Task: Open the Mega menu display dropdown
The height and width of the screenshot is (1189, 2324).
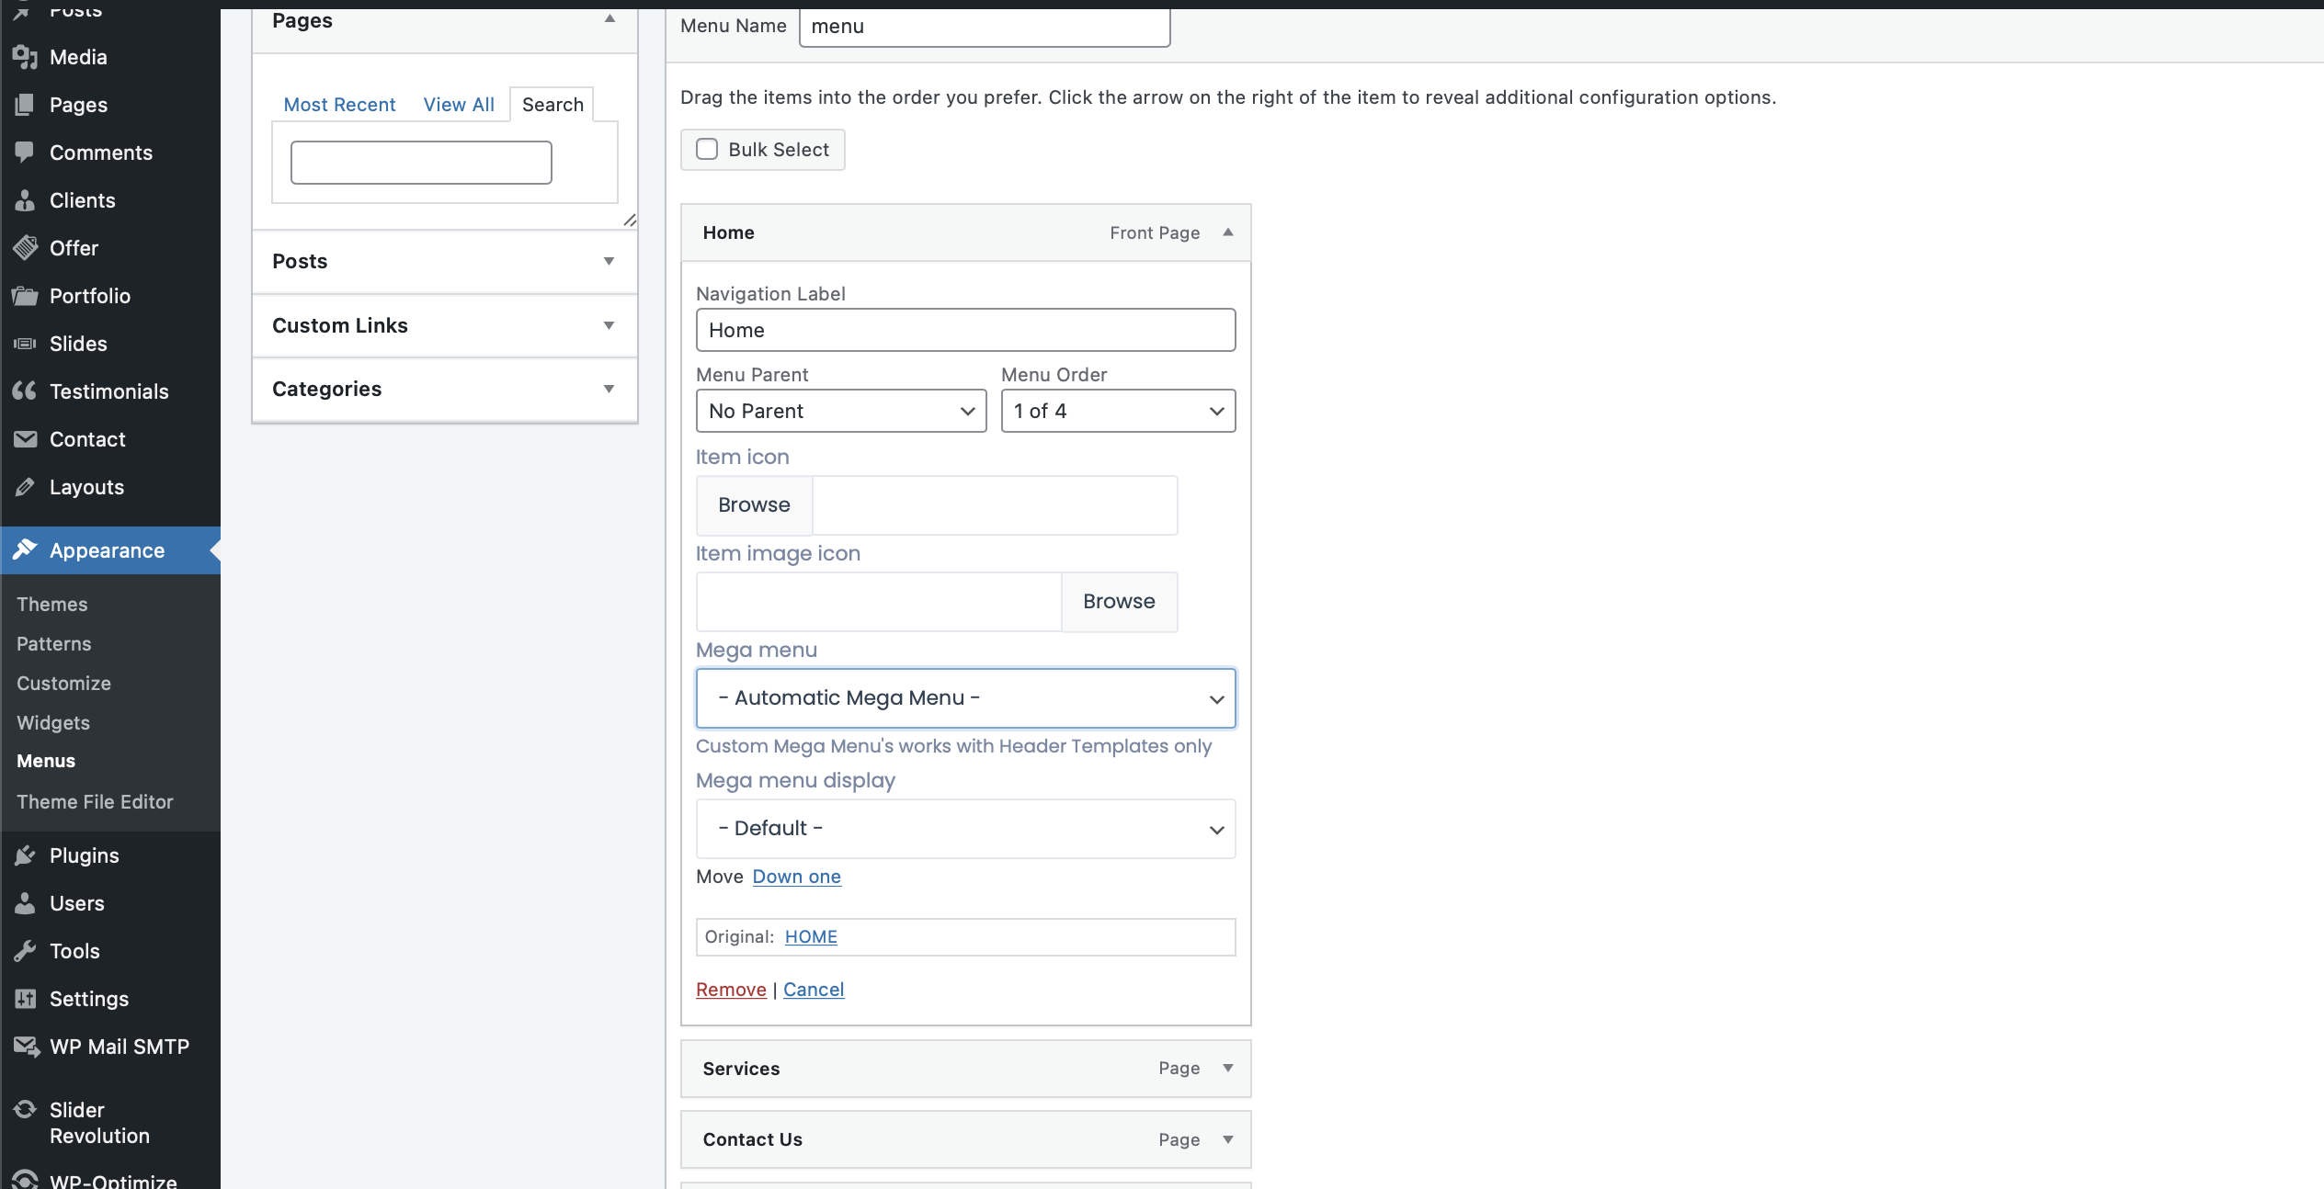Action: 965,829
